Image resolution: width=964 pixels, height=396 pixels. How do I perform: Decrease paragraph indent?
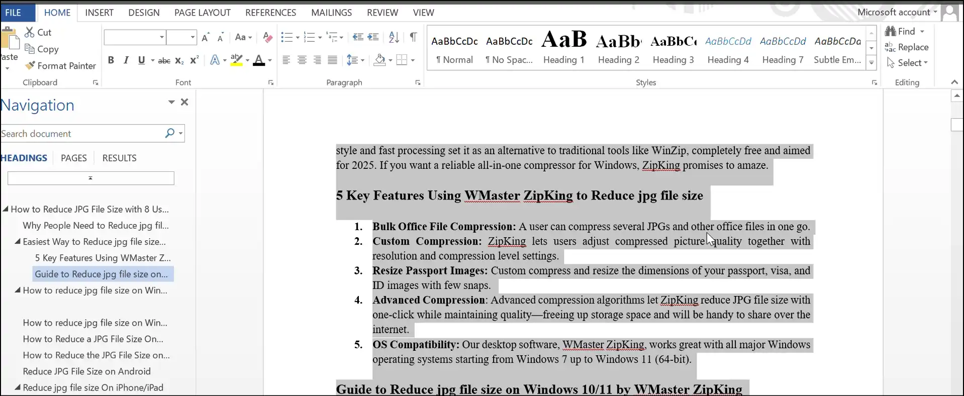358,37
